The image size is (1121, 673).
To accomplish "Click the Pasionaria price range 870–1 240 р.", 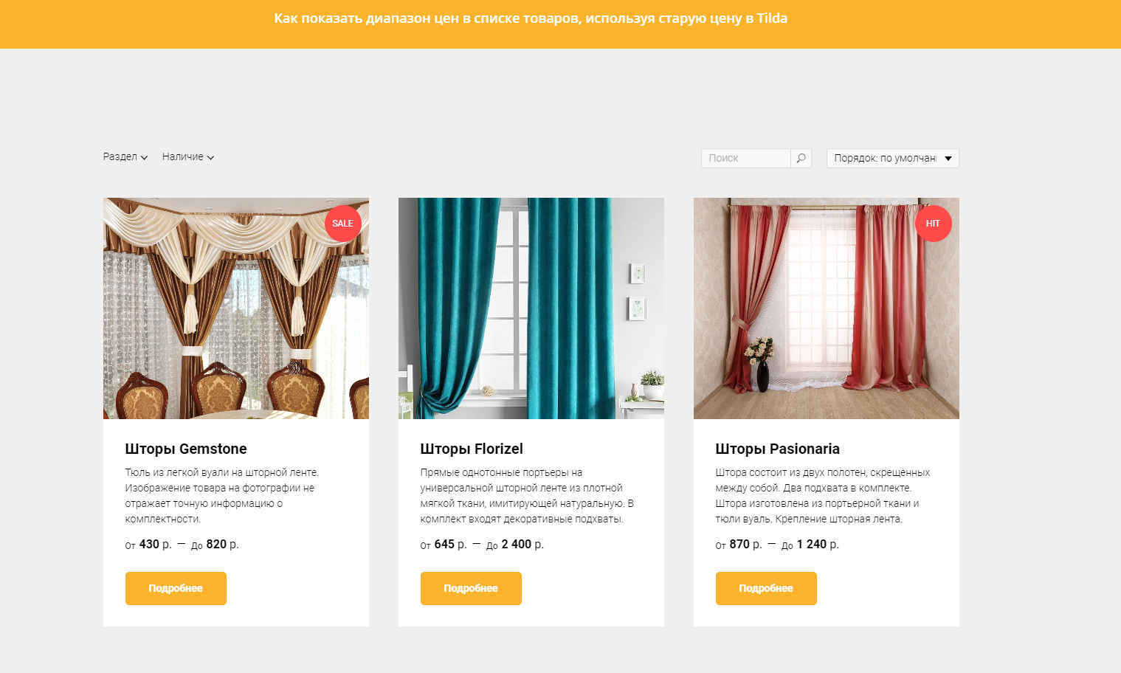I will tap(777, 545).
